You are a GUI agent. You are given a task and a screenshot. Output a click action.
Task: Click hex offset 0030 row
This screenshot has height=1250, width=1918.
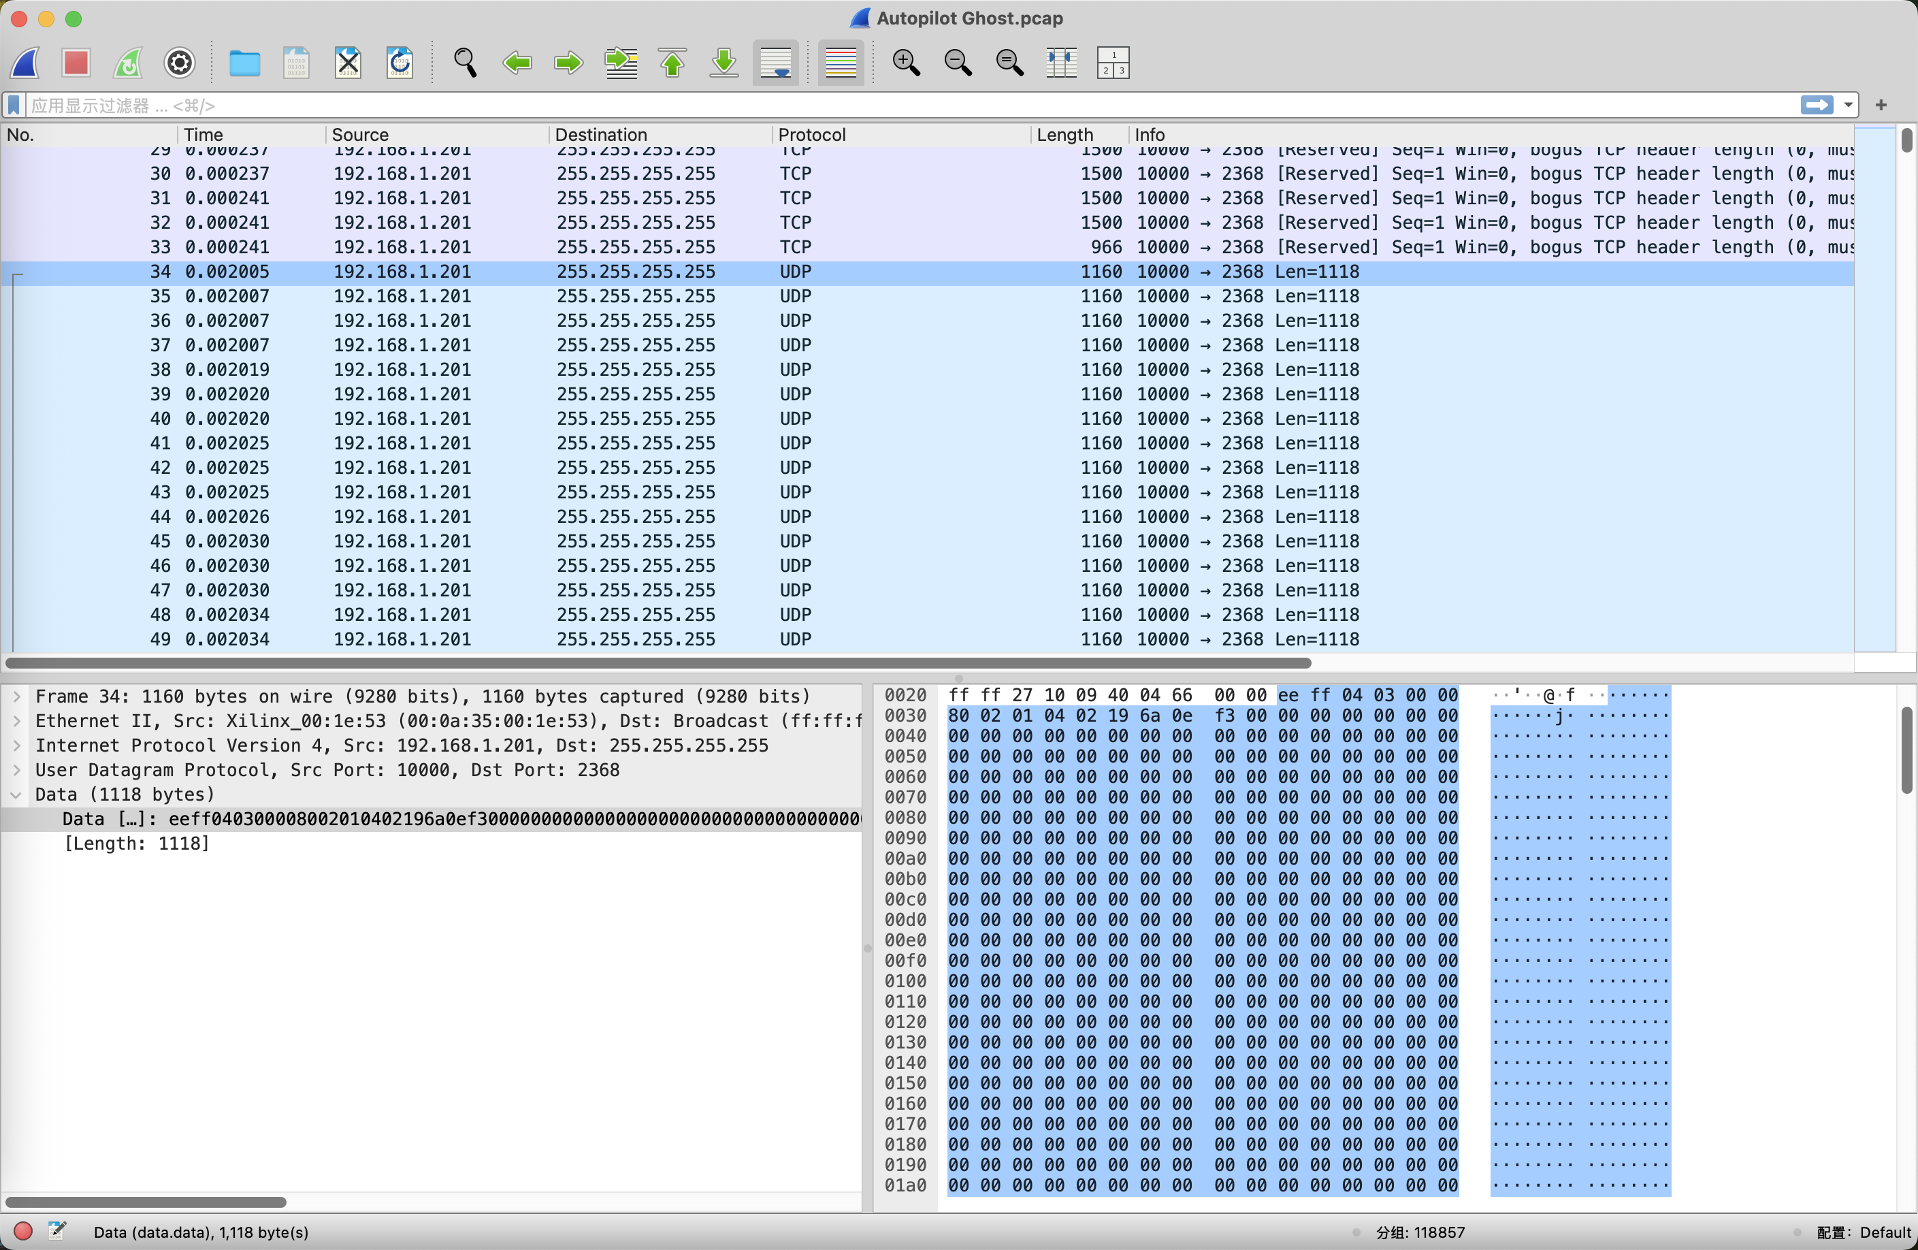tap(905, 716)
